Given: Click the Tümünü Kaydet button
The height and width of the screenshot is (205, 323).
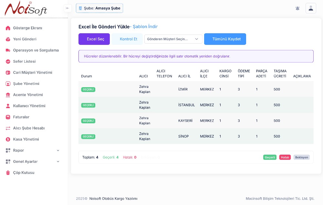Looking at the screenshot, I should click(225, 39).
